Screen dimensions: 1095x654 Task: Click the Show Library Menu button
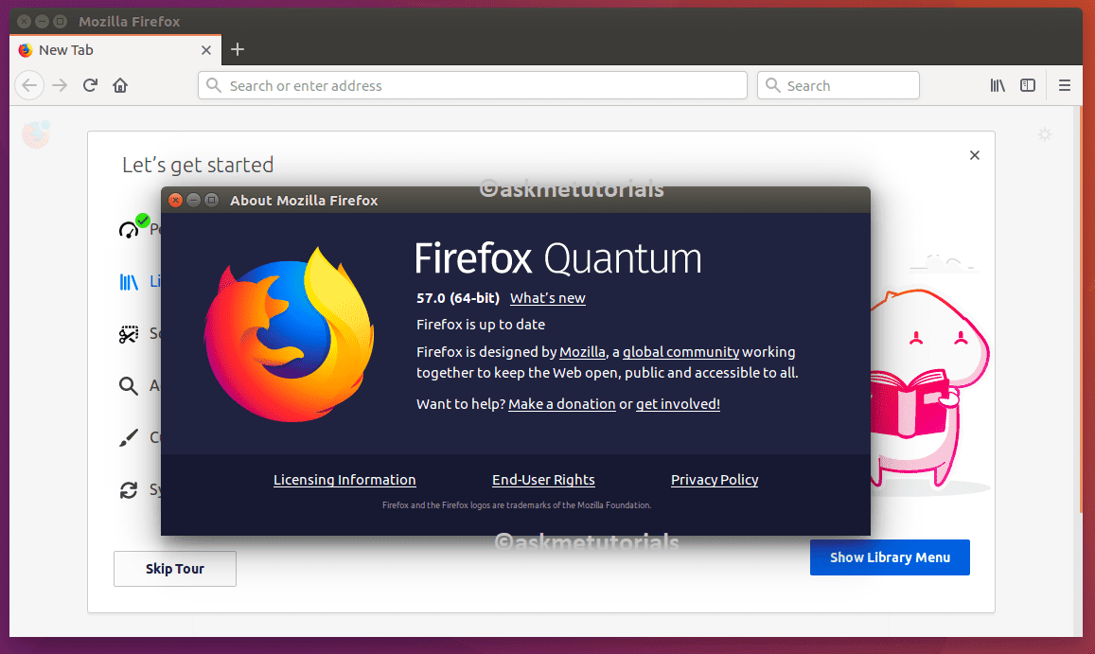pyautogui.click(x=890, y=557)
